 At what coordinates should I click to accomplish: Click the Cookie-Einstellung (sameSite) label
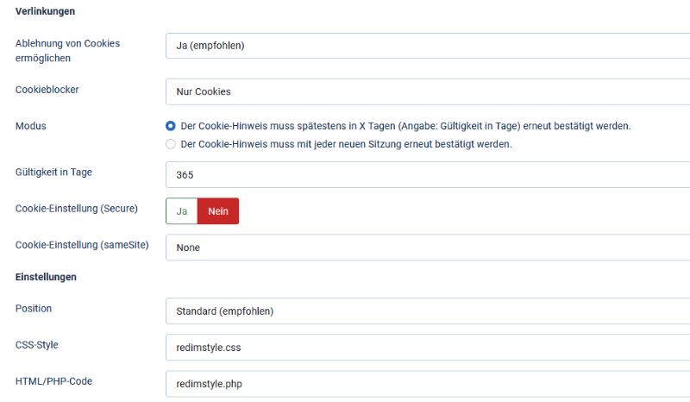point(82,245)
